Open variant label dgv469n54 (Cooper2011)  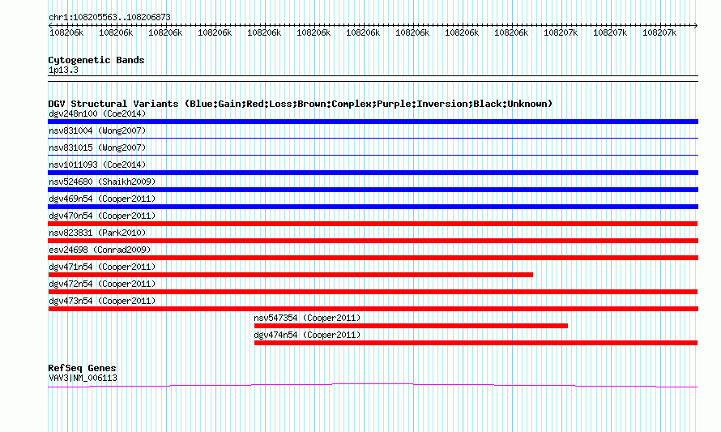tap(102, 199)
